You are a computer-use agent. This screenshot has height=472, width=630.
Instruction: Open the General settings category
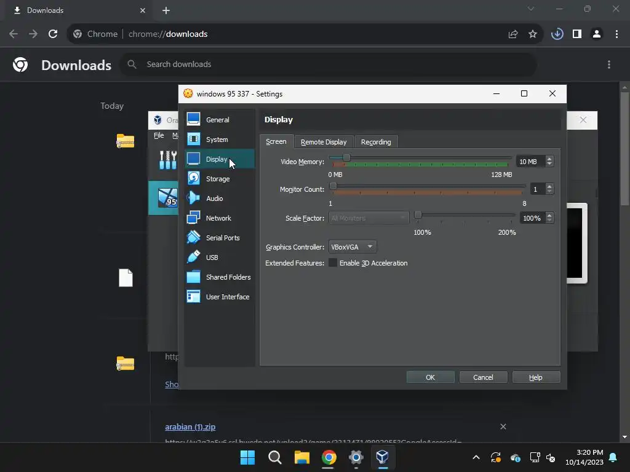tap(220, 120)
